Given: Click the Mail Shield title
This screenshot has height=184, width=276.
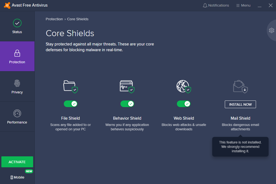Looking at the screenshot, I should pyautogui.click(x=240, y=118).
